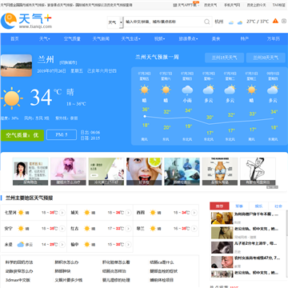
Task: Click the cloudy icon in 永登 row
Action: [21, 244]
